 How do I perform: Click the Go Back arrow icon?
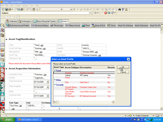(95, 13)
